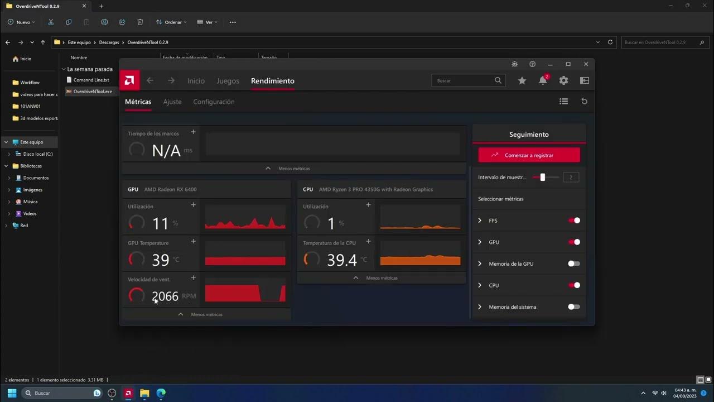Open Ordenar dropdown in Explorer

click(x=171, y=22)
